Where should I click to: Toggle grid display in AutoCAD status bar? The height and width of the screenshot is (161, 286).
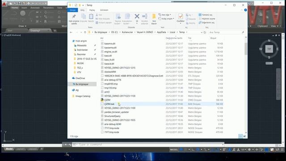tap(181, 149)
